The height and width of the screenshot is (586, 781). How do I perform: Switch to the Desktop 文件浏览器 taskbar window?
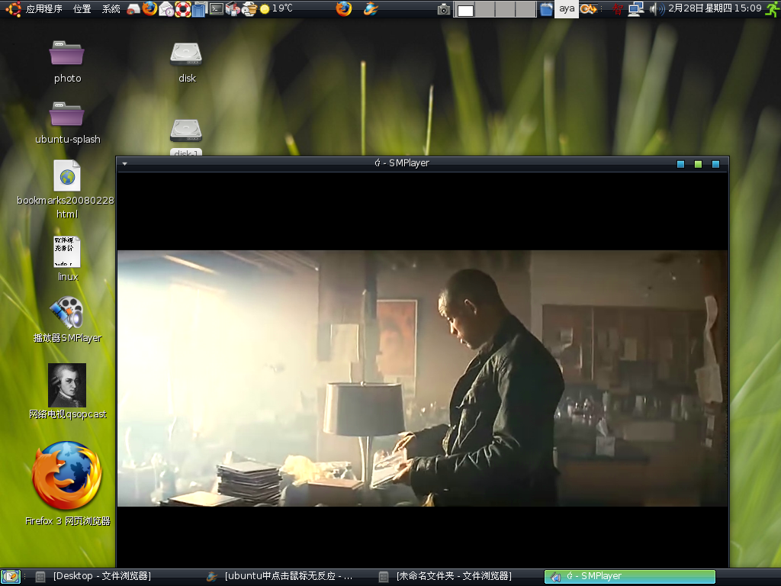[95, 577]
